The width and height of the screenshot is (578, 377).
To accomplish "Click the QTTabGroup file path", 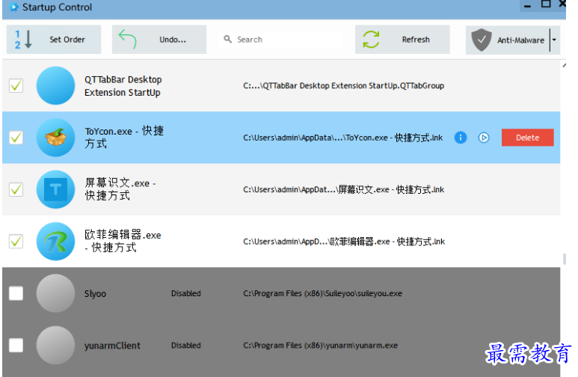I will pos(343,85).
